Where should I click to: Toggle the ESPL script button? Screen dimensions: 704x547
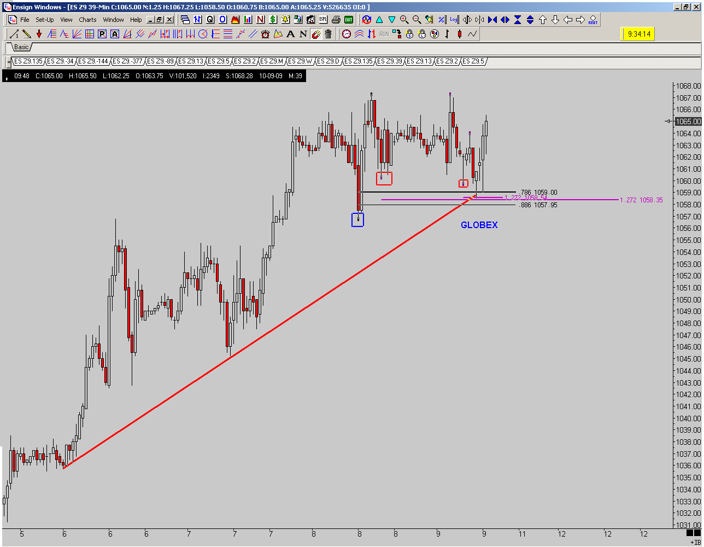(323, 20)
